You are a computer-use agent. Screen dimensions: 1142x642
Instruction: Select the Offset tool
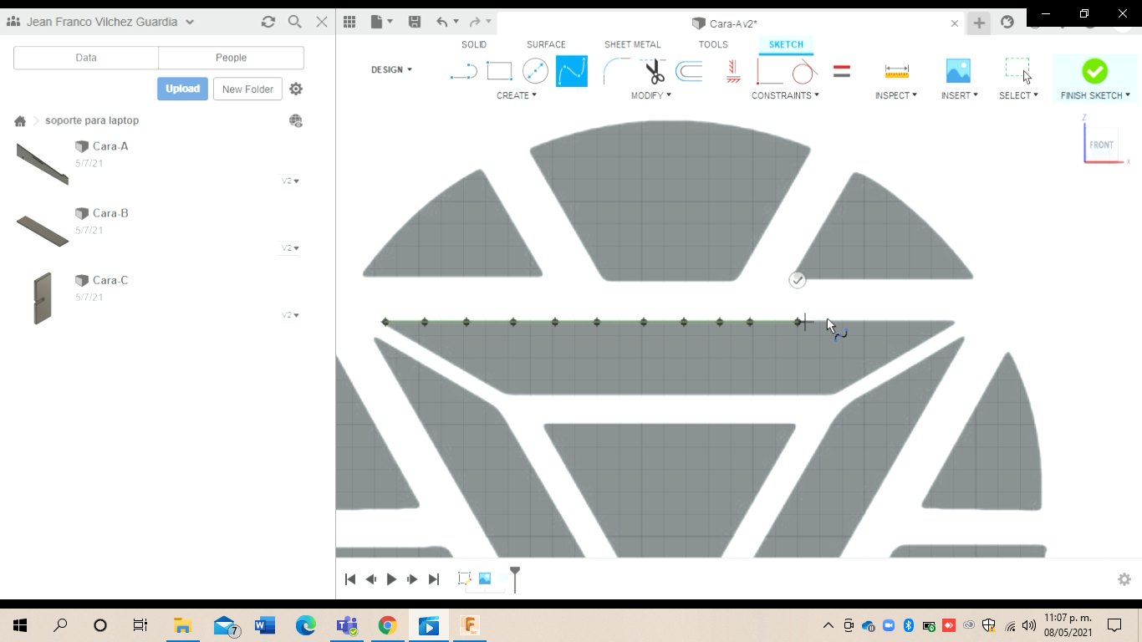[689, 72]
